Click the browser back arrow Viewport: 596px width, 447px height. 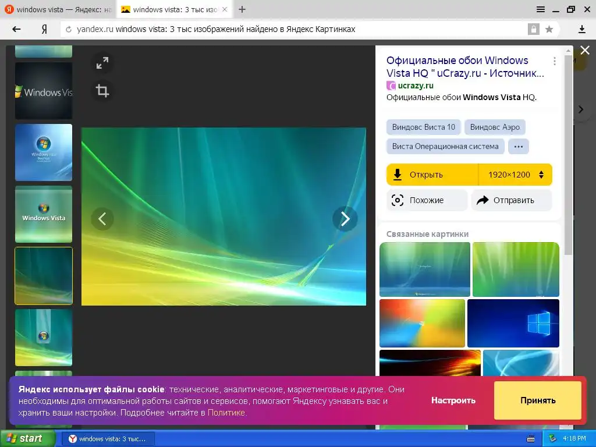pos(16,29)
